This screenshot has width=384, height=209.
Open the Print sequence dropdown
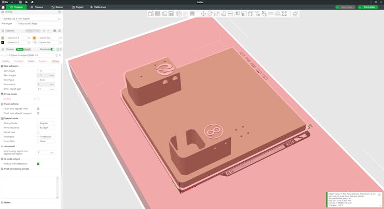pos(46,128)
